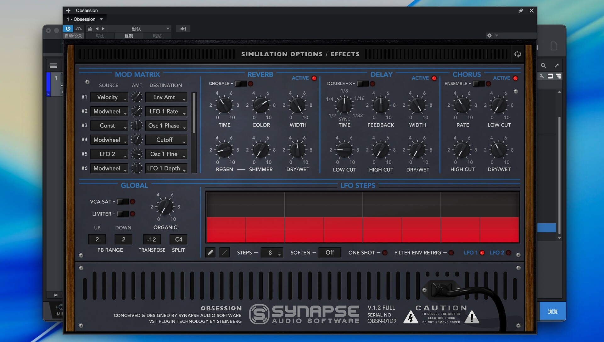Click the Reverb TIME knob

pos(224,105)
